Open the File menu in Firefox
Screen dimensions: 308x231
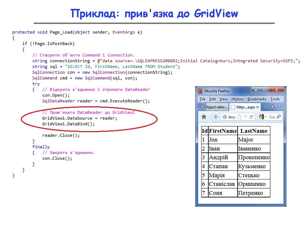(x=203, y=99)
